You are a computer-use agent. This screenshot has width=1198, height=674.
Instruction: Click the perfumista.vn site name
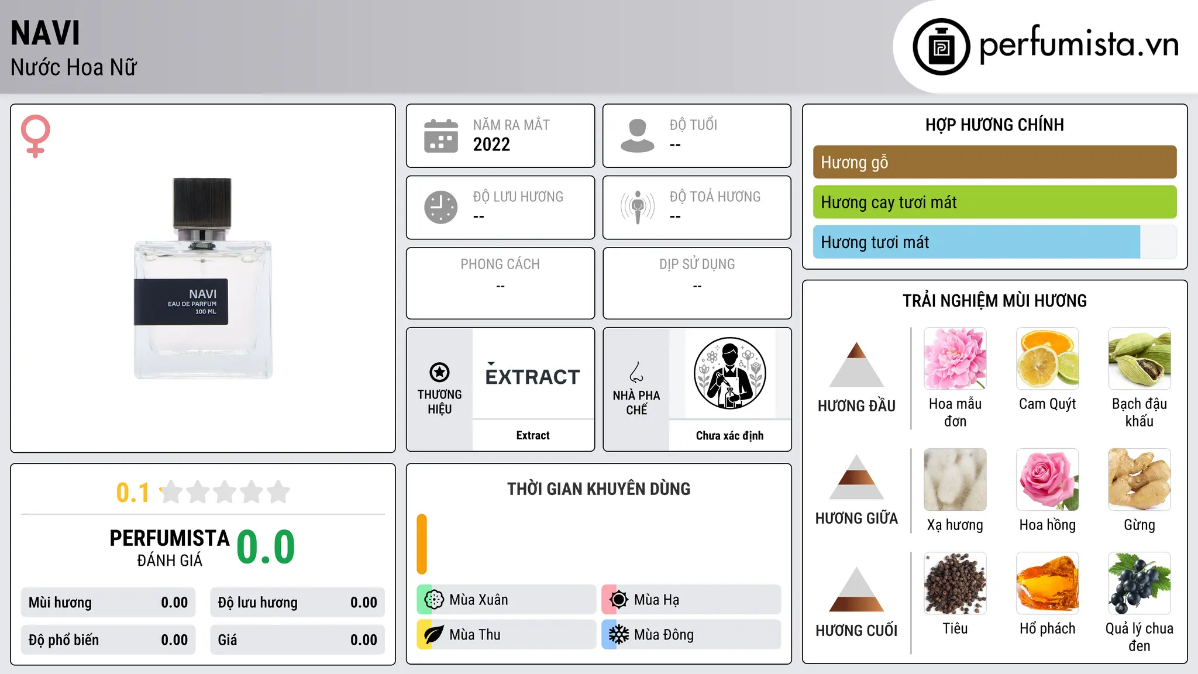(1079, 44)
